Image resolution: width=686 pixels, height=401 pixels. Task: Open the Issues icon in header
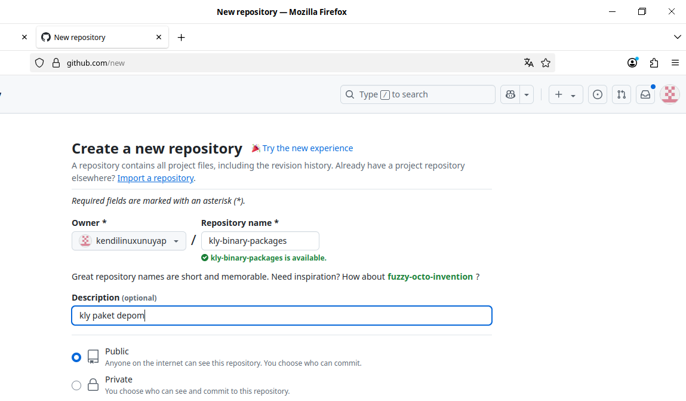597,94
